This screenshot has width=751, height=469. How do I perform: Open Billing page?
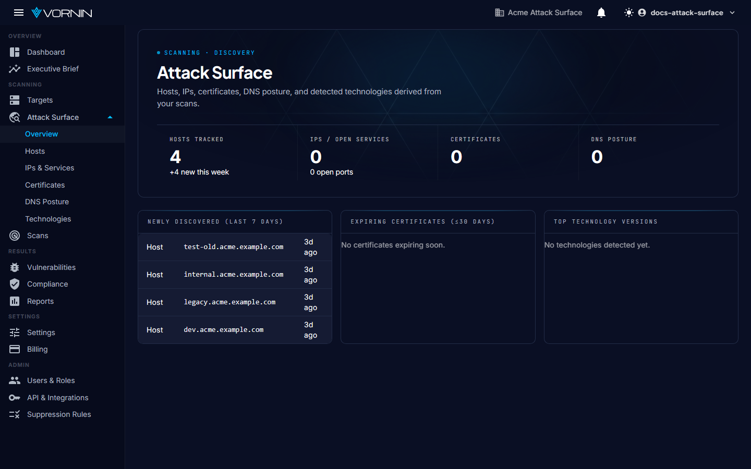point(37,349)
